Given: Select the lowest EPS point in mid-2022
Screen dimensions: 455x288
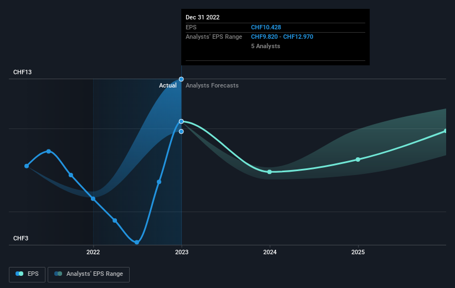Looking at the screenshot, I should [137, 242].
